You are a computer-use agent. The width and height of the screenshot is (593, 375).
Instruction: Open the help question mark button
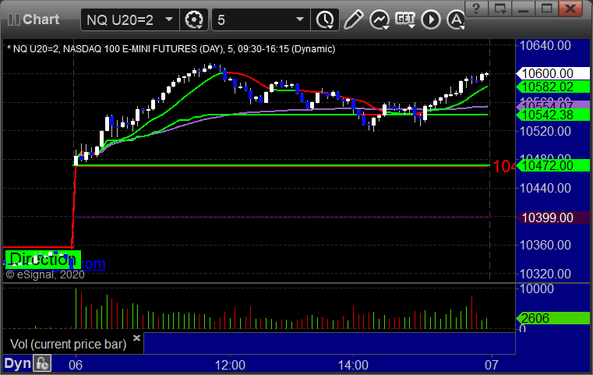tap(477, 9)
